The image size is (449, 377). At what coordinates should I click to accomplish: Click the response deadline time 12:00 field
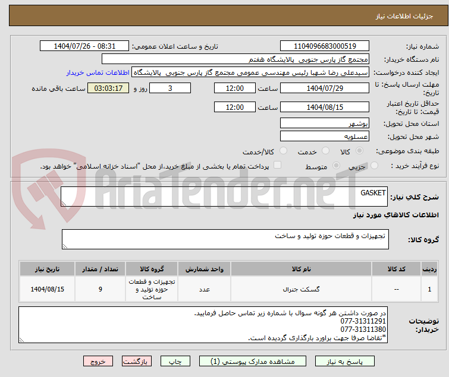point(235,88)
